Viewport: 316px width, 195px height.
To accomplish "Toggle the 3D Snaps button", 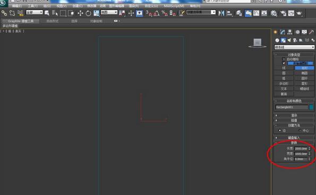I will pos(149,13).
